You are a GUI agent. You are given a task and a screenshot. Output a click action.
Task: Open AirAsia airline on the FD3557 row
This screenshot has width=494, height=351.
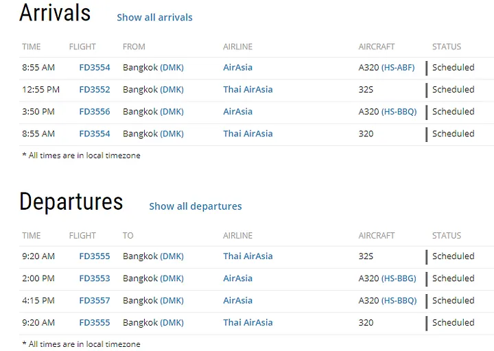pyautogui.click(x=237, y=300)
